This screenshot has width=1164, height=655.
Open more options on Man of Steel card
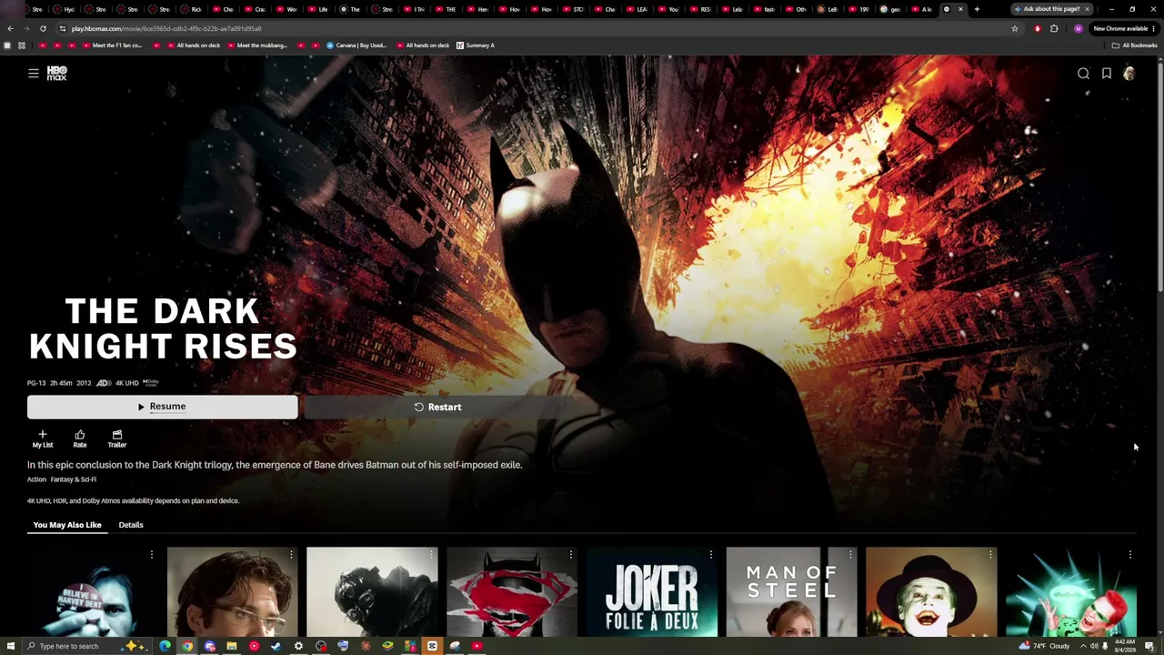pyautogui.click(x=850, y=554)
